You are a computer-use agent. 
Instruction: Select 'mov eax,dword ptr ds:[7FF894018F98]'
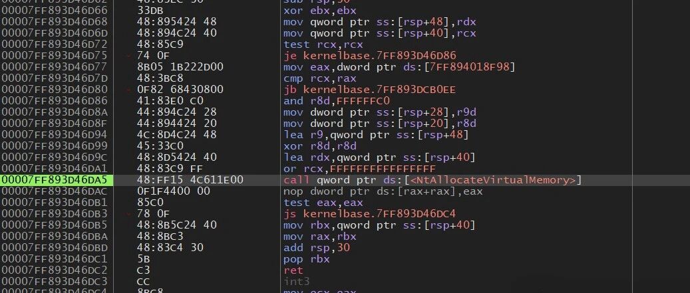point(399,67)
